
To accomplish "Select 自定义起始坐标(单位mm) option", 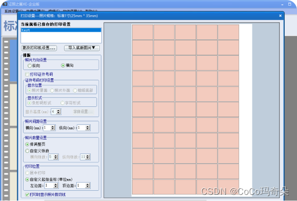I will [x=27, y=180].
